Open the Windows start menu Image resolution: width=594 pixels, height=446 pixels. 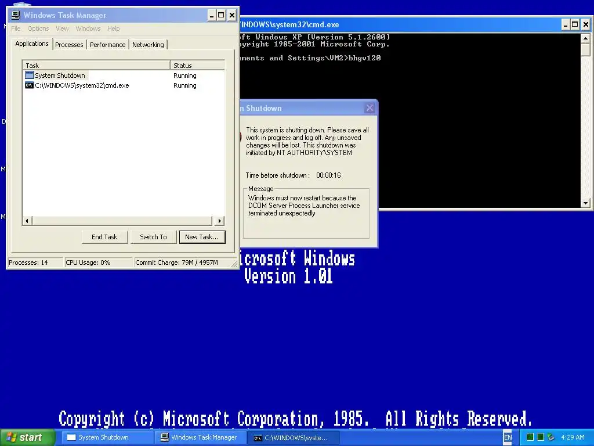coord(27,437)
